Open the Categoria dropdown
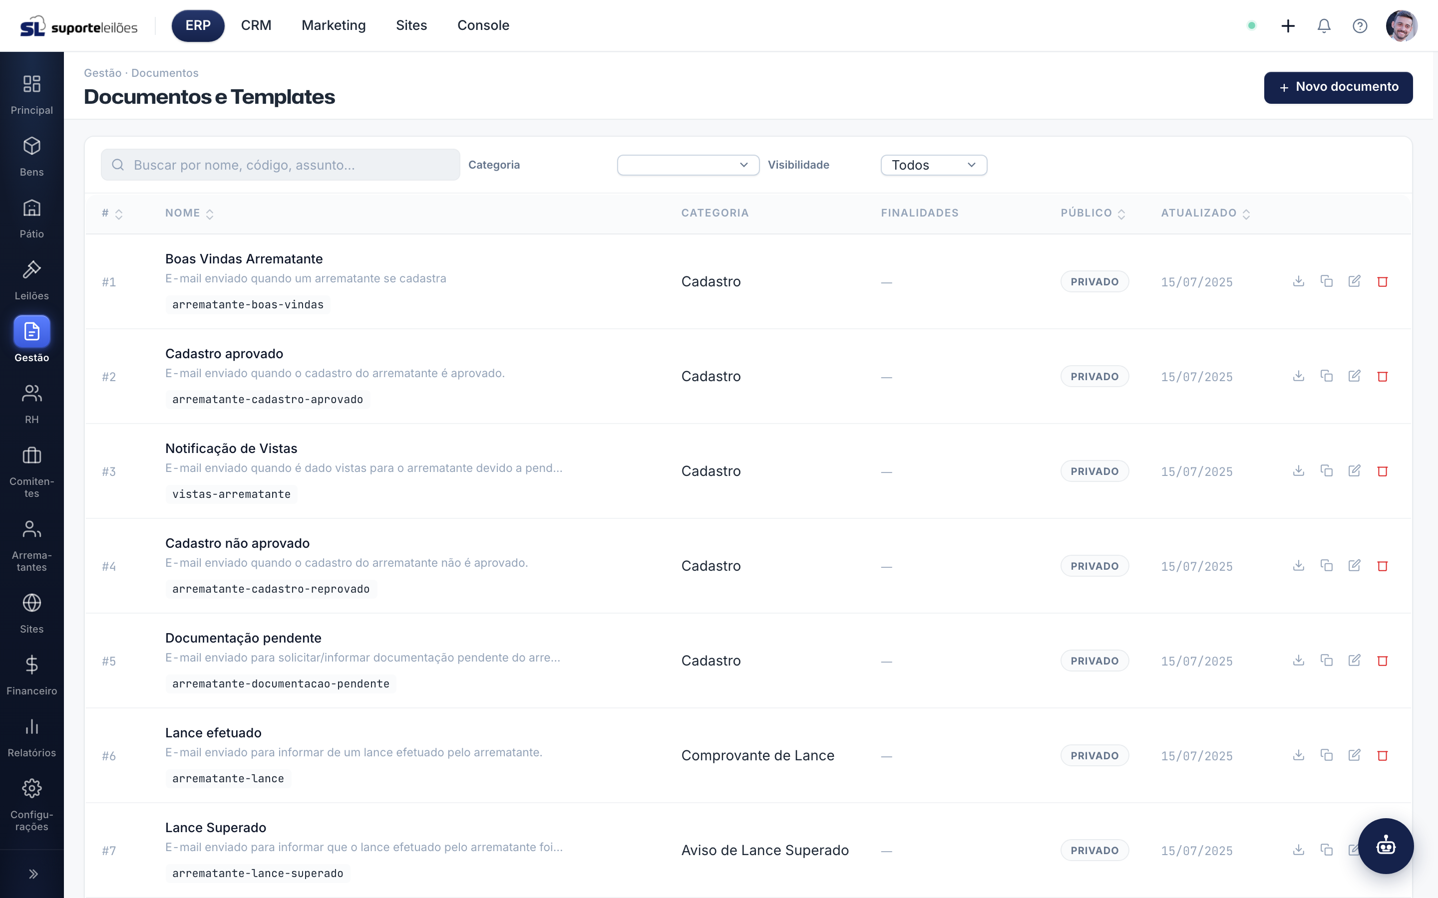This screenshot has width=1438, height=898. [x=688, y=165]
